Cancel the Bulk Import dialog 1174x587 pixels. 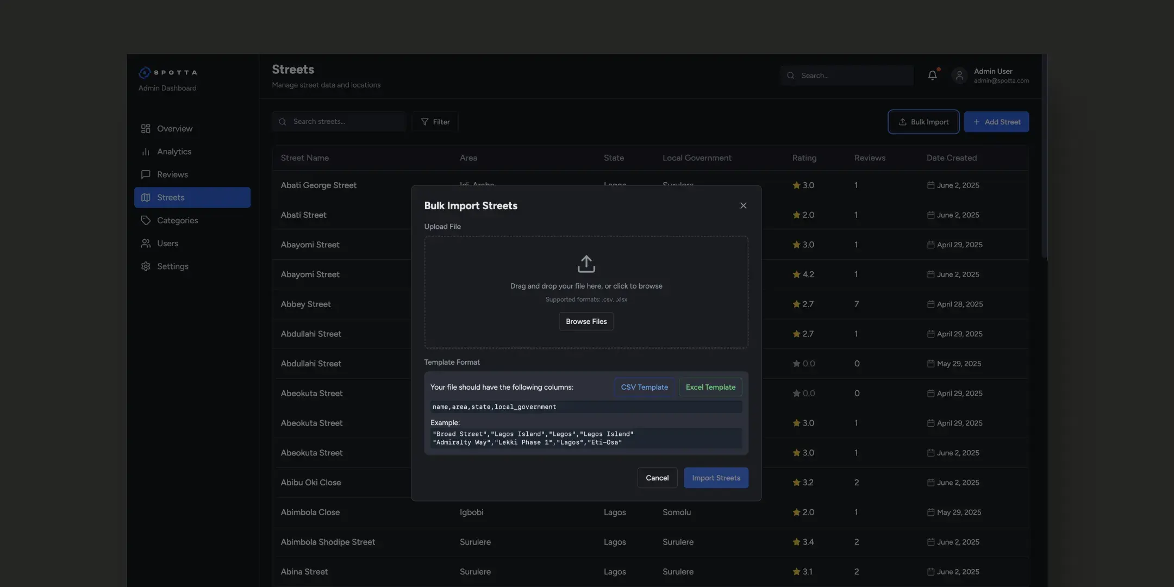tap(657, 477)
